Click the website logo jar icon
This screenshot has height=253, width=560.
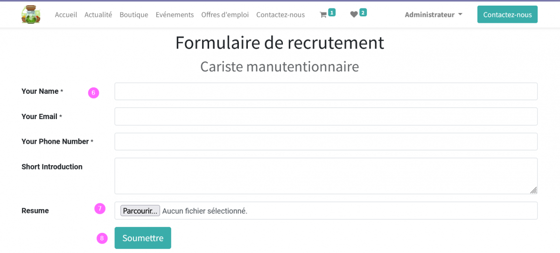point(31,14)
